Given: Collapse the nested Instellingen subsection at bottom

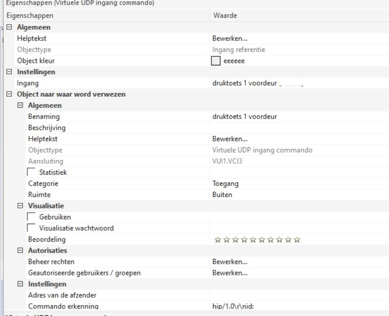Looking at the screenshot, I should click(21, 284).
